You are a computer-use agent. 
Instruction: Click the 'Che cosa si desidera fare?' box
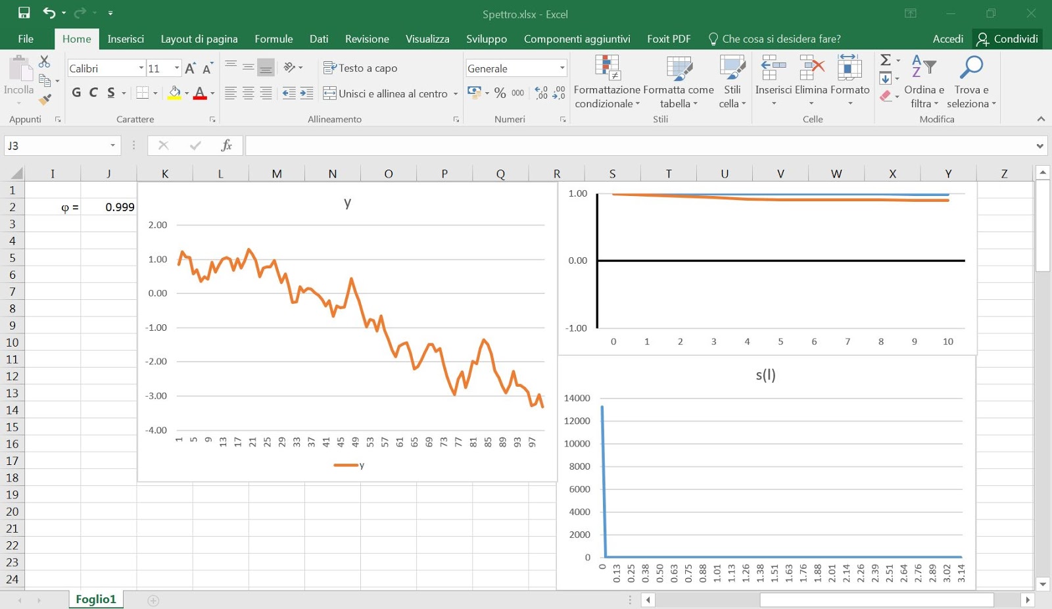coord(775,39)
